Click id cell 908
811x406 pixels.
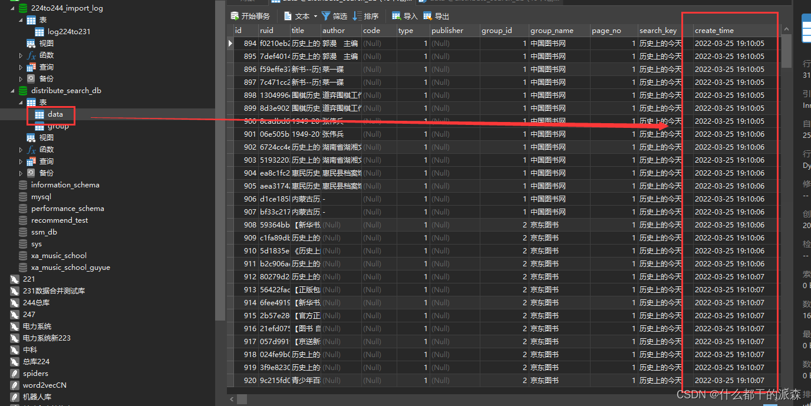pyautogui.click(x=246, y=225)
